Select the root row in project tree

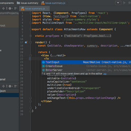coord(9,25)
